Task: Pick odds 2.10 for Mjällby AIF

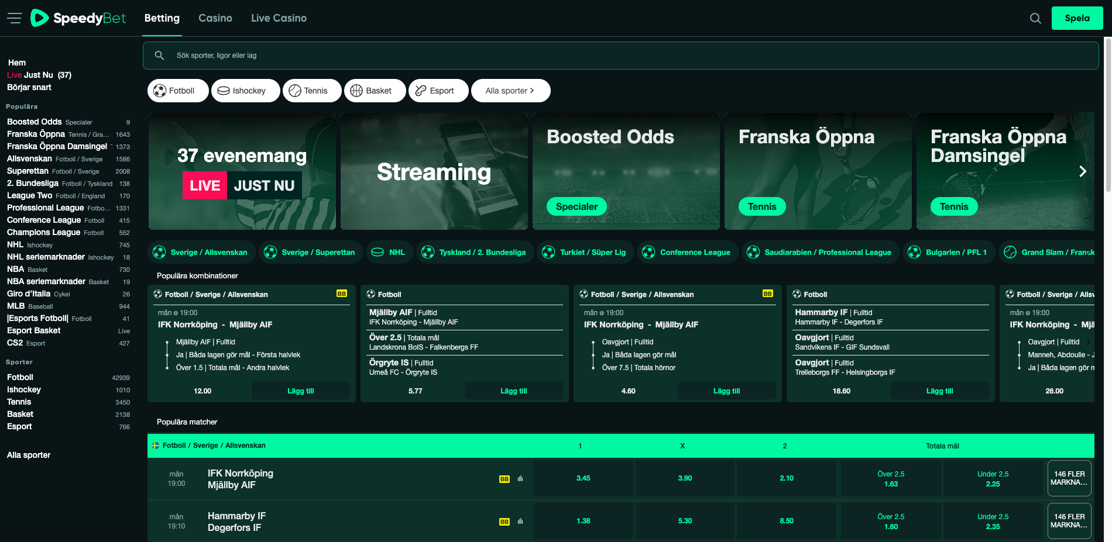Action: (x=787, y=478)
